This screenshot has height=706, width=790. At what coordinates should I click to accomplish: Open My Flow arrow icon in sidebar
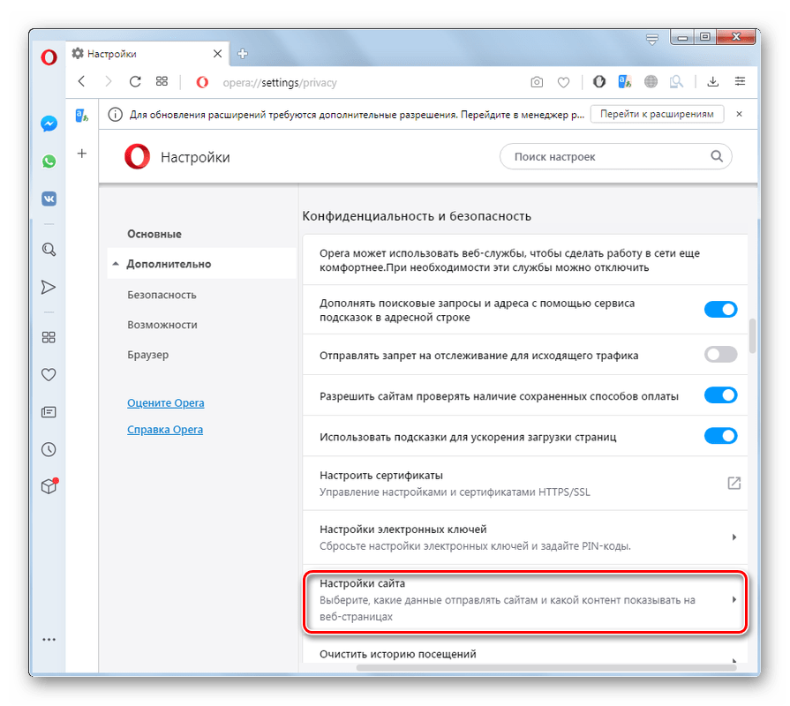(x=49, y=287)
